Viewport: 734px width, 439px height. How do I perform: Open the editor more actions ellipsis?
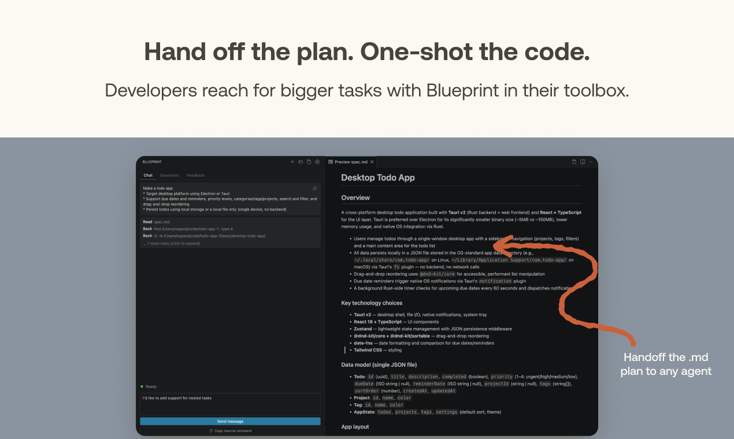[x=591, y=162]
